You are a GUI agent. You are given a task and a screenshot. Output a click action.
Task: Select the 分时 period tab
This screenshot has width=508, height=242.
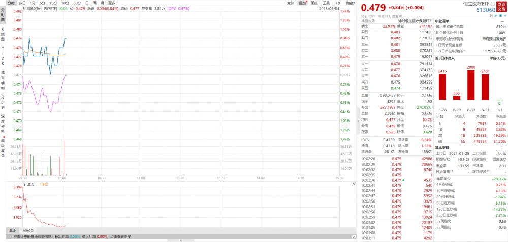pyautogui.click(x=11, y=3)
